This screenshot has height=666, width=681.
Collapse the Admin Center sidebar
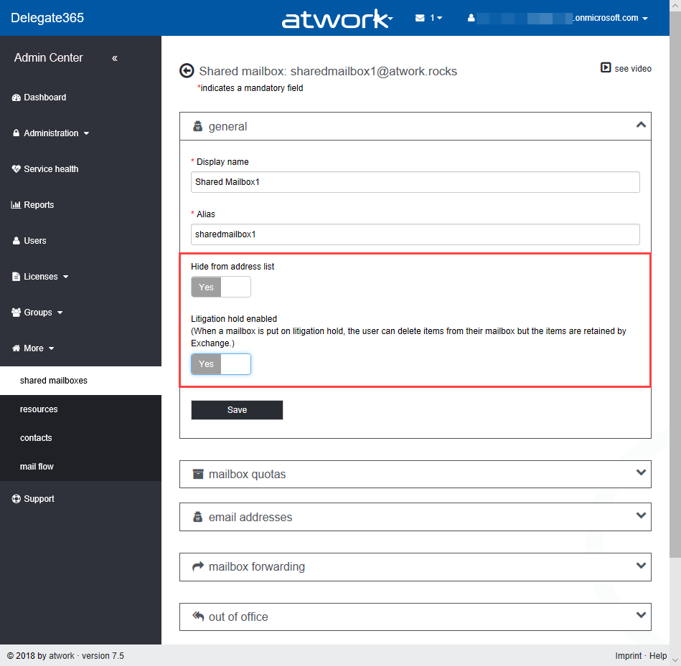point(115,58)
